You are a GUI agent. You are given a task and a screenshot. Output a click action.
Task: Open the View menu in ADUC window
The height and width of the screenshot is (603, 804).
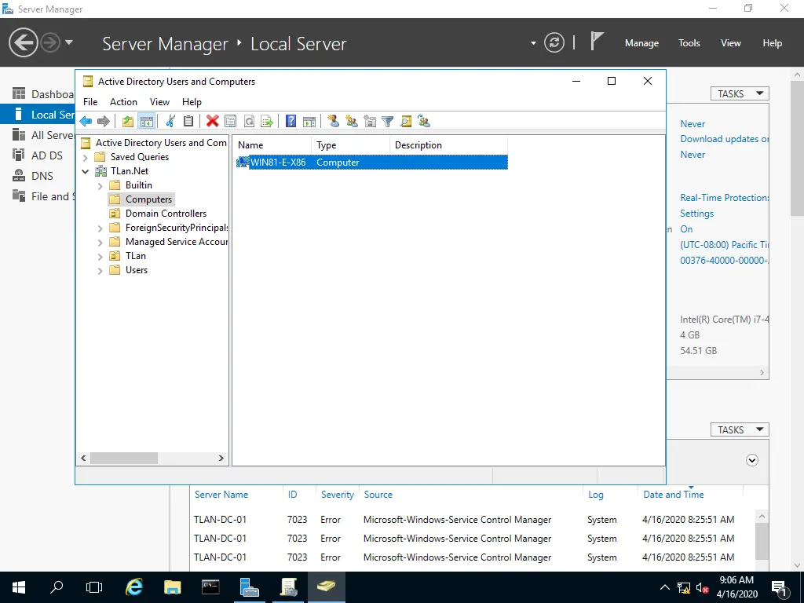[159, 102]
